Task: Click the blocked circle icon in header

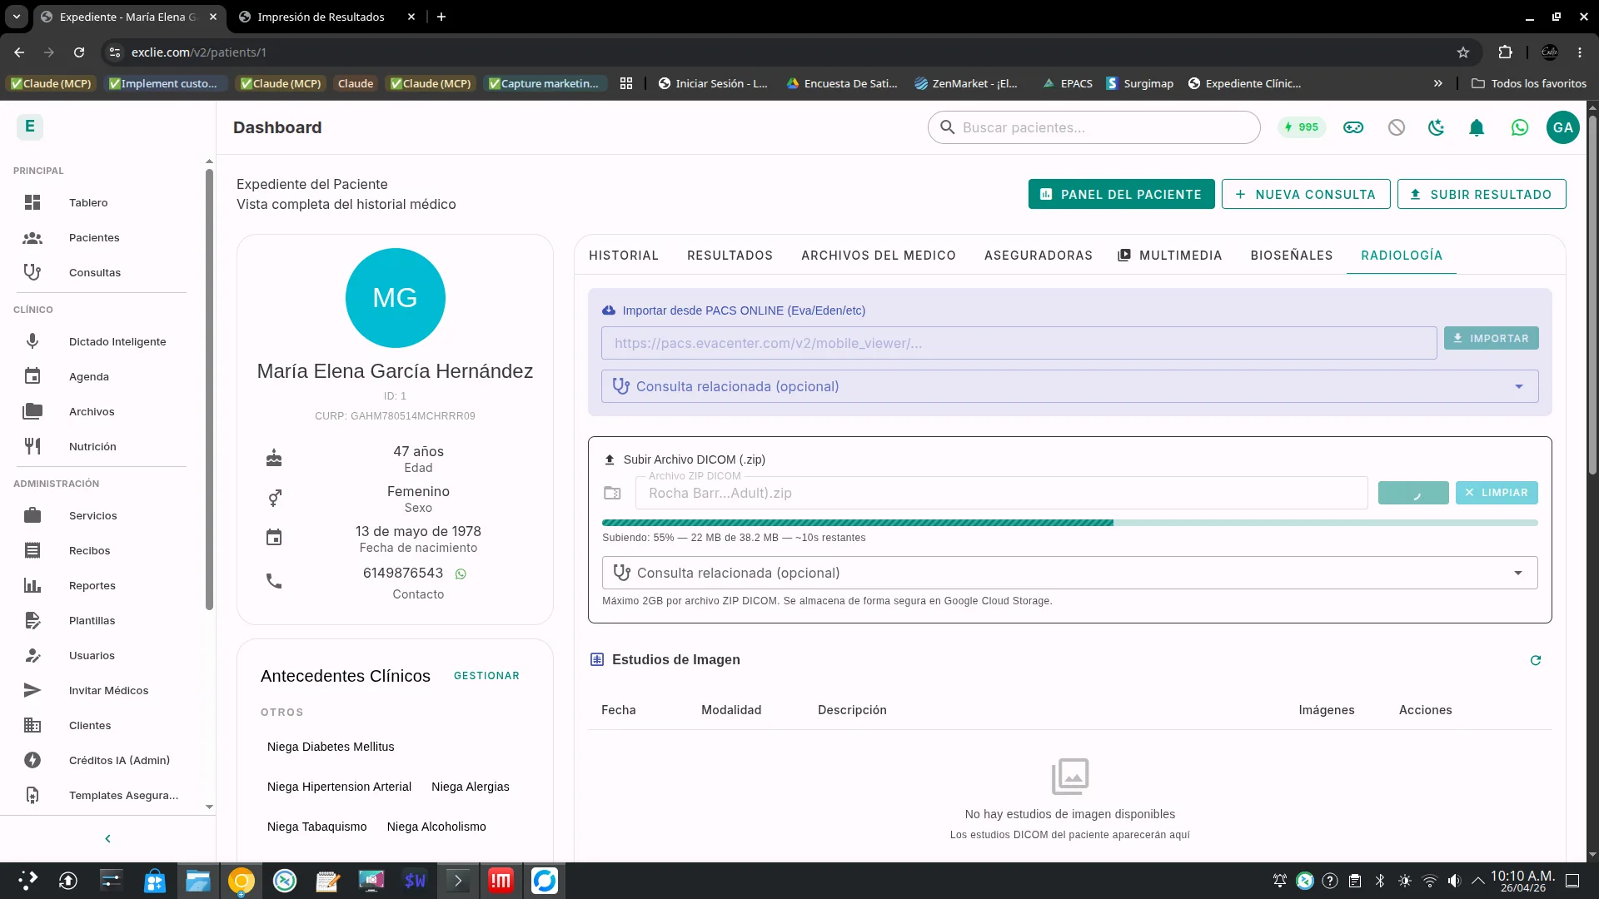Action: tap(1397, 127)
